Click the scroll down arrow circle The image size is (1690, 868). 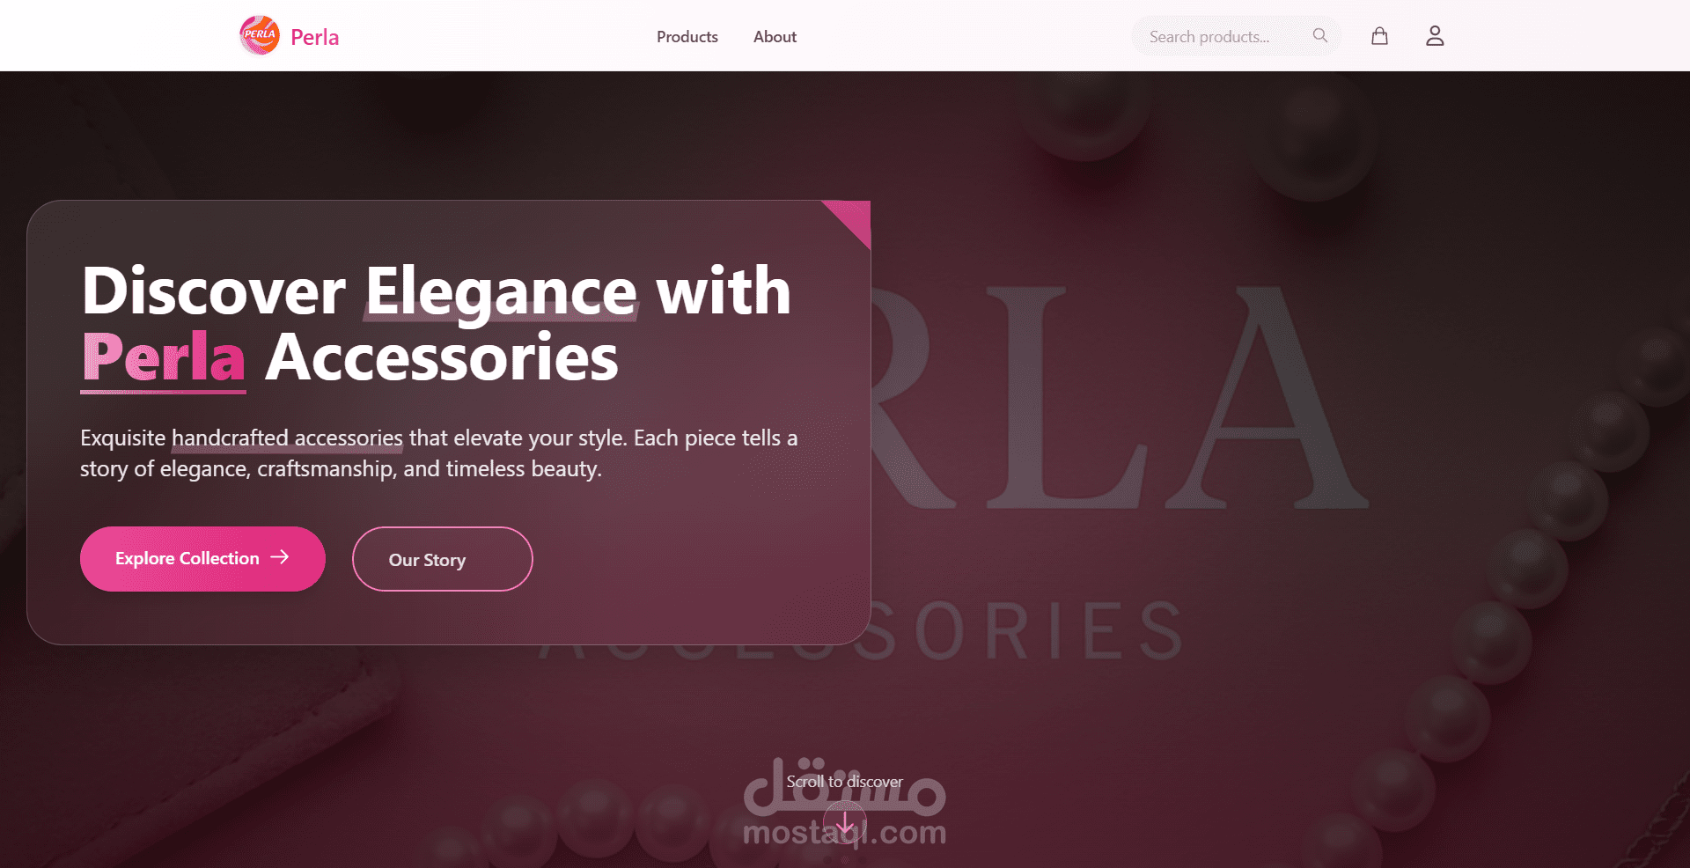pos(845,824)
